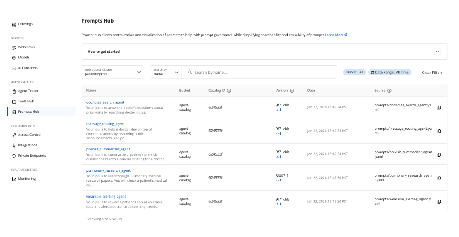
Task: Copy source path for wearable_alerting_agent
Action: [439, 202]
